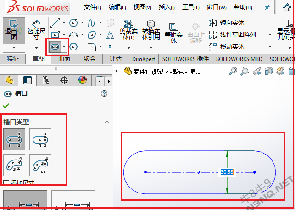Image resolution: width=295 pixels, height=210 pixels.
Task: Click Zoom to Area magnifier icon
Action: point(245,72)
